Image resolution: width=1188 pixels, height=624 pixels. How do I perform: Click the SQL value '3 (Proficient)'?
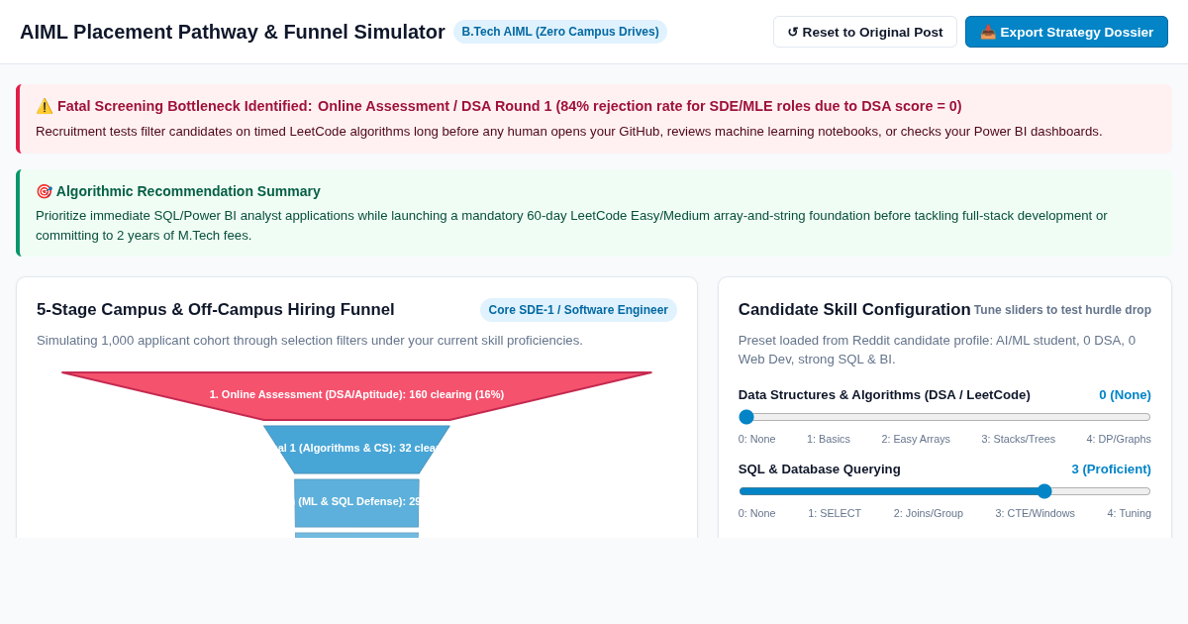click(1111, 468)
